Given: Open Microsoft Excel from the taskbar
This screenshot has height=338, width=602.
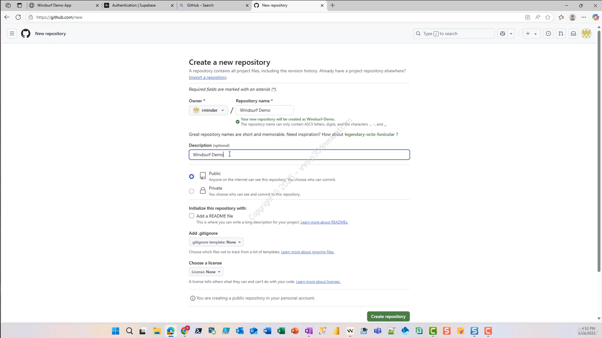Looking at the screenshot, I should (281, 331).
